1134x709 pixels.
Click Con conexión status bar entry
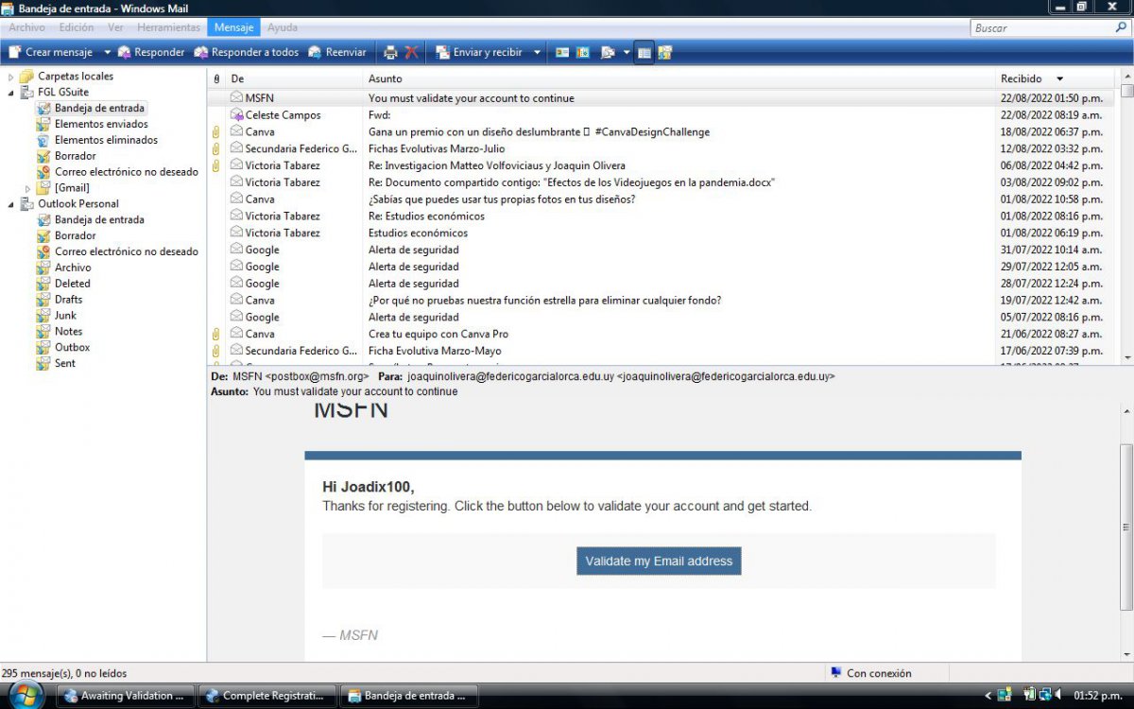tap(870, 673)
